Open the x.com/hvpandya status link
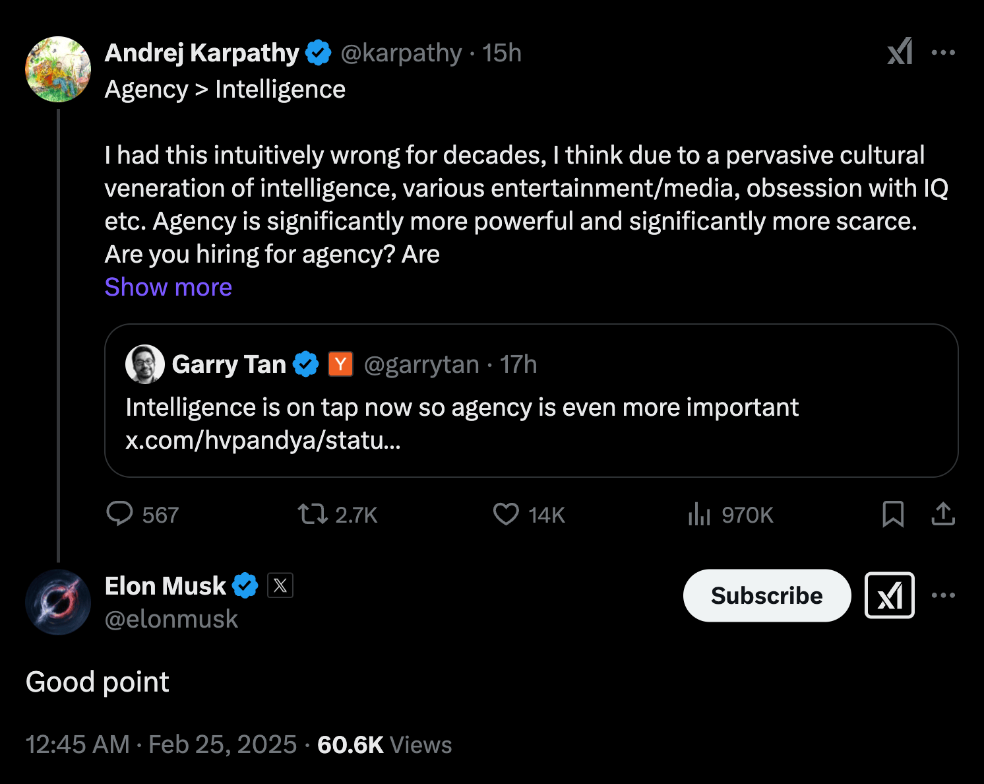The height and width of the screenshot is (784, 984). [x=263, y=440]
